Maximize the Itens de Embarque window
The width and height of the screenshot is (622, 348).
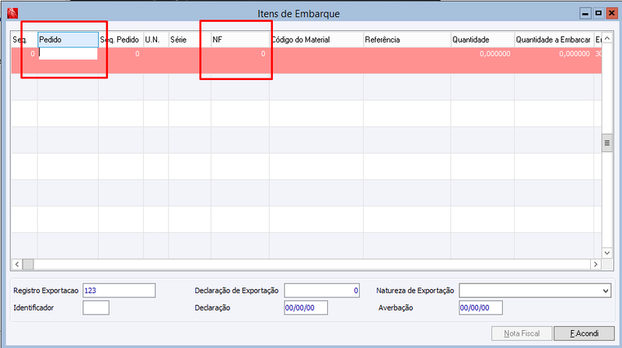coord(599,13)
